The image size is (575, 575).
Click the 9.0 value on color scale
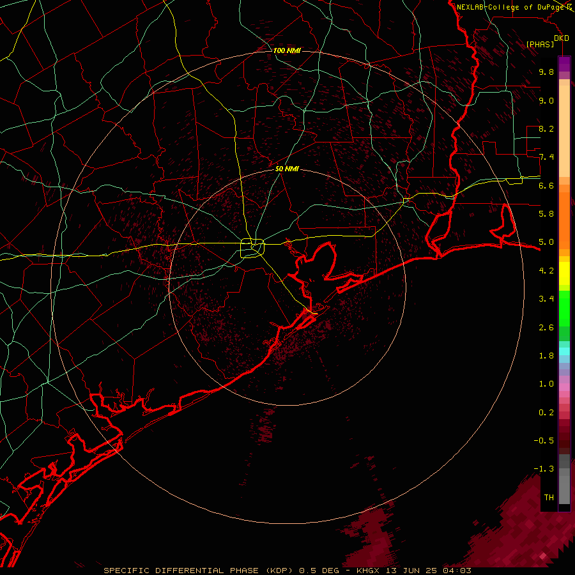tap(546, 100)
